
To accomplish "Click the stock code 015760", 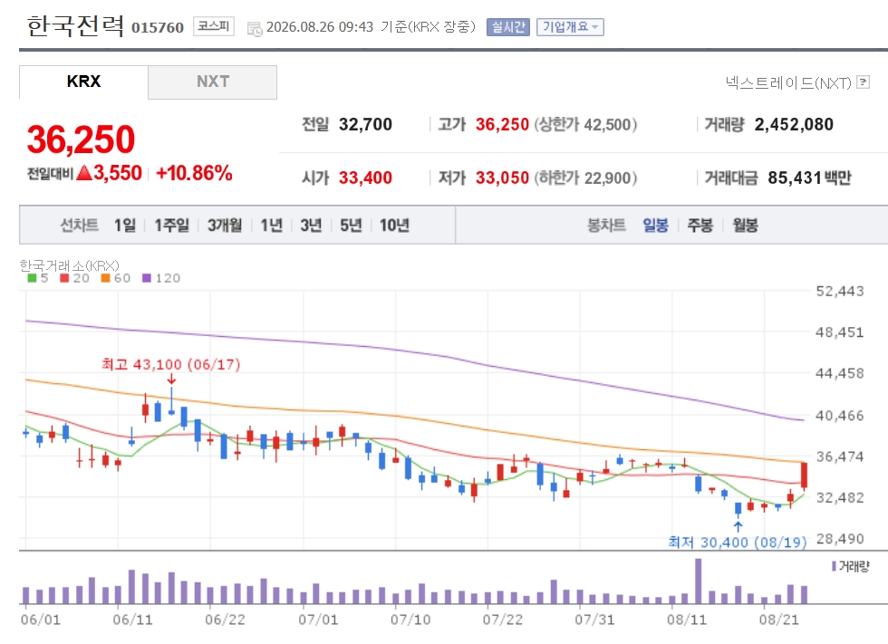I will 158,28.
